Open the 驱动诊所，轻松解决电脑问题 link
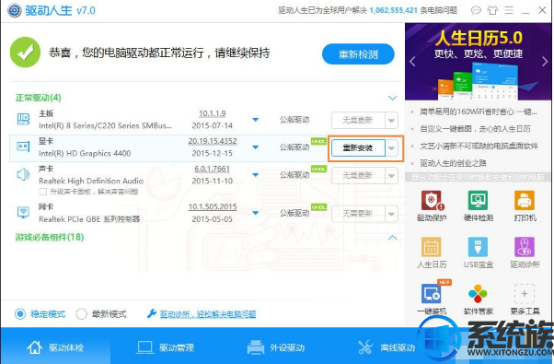This screenshot has height=364, width=554. [x=208, y=313]
